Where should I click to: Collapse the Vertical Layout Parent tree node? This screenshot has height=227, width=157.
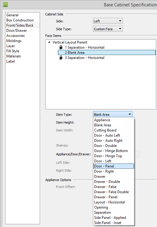pyautogui.click(x=49, y=42)
